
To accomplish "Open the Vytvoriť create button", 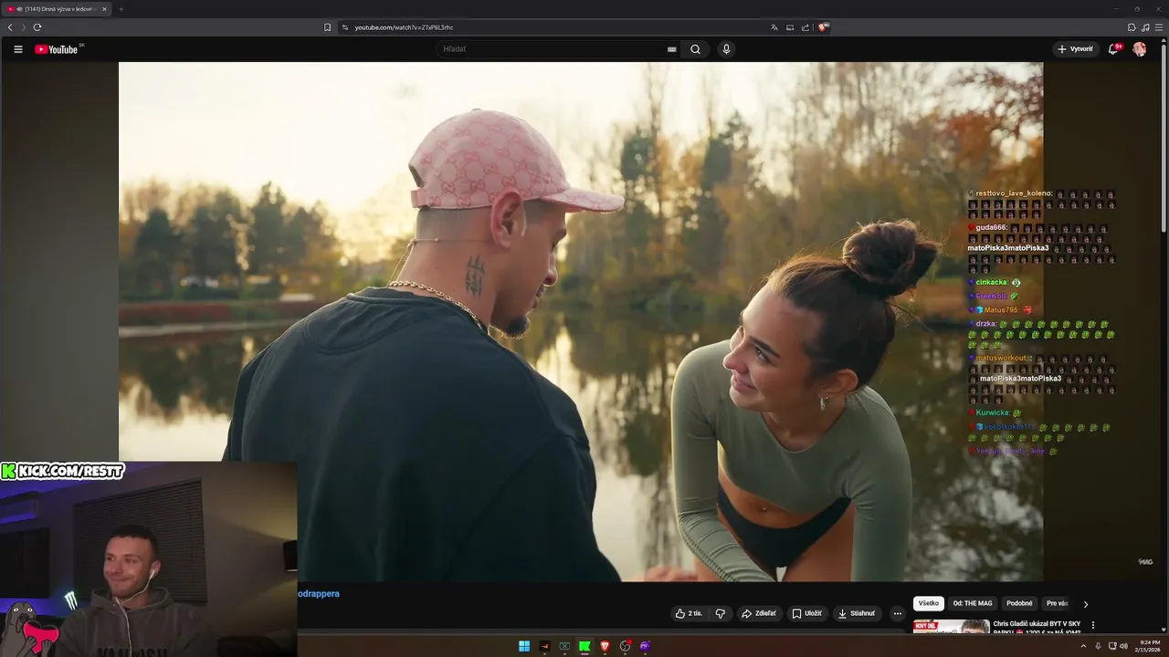I will (1075, 49).
